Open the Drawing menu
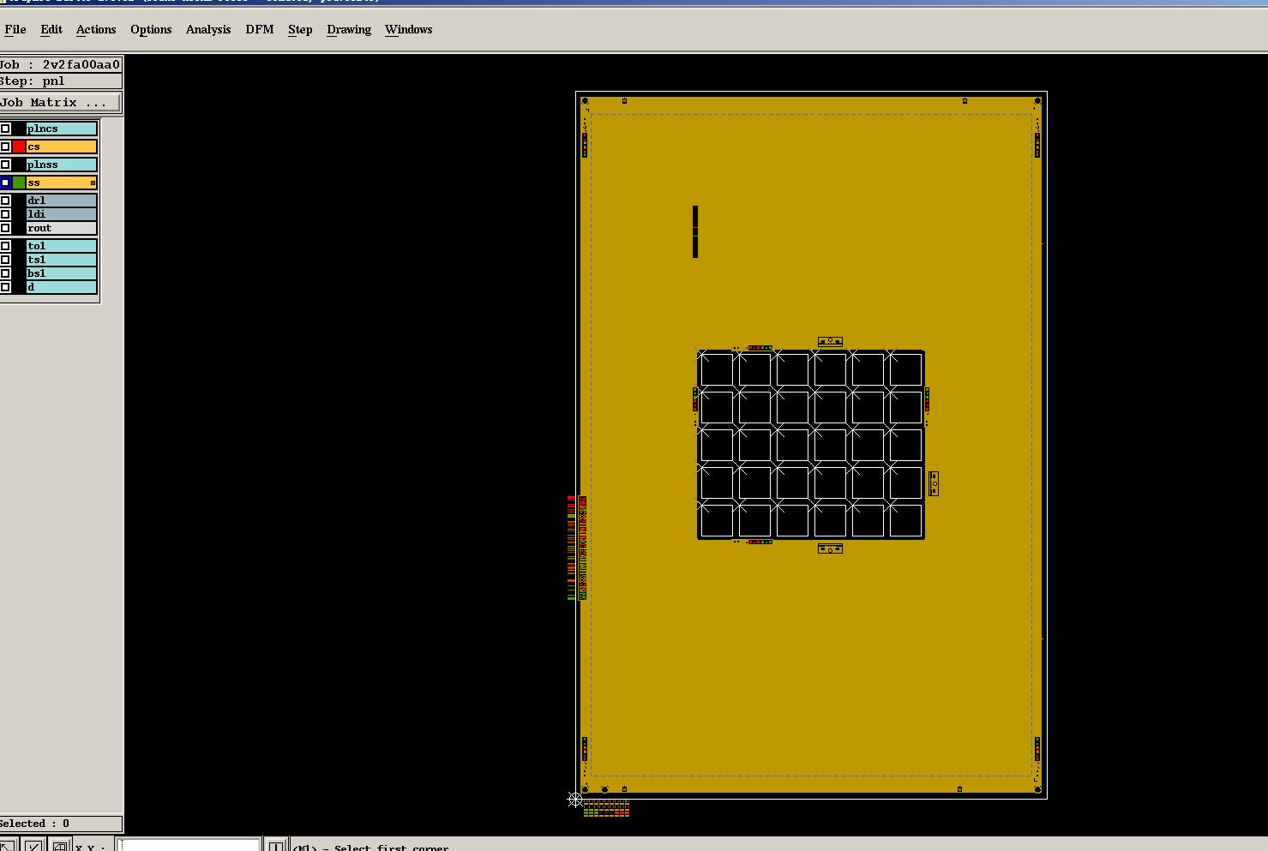The height and width of the screenshot is (851, 1268). point(349,29)
